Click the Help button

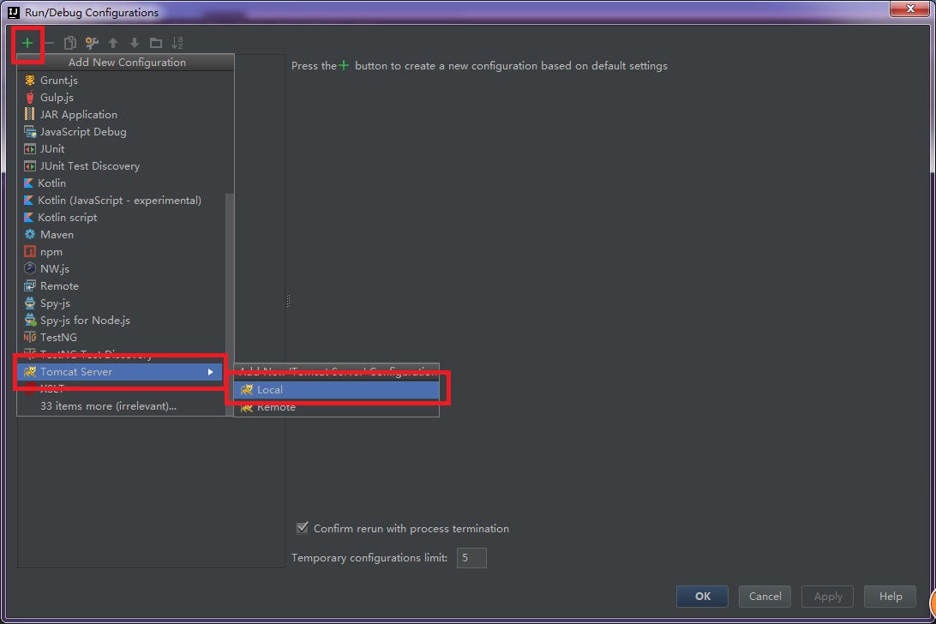[890, 596]
